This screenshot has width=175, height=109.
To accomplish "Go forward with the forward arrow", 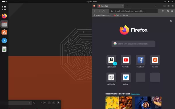I will (99, 11).
